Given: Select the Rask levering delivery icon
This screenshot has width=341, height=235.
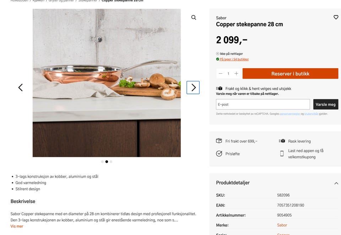Looking at the screenshot, I should 282,140.
